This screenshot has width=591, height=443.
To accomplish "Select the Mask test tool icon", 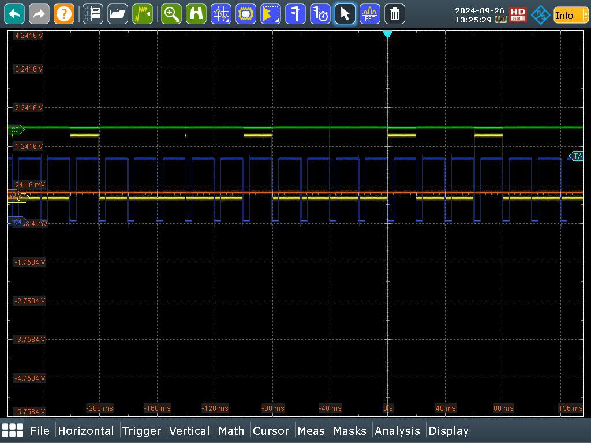I will [246, 14].
